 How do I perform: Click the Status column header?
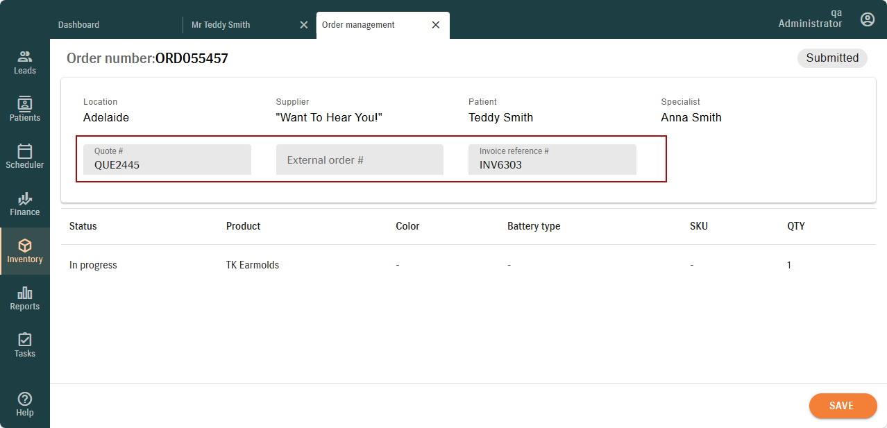tap(83, 226)
